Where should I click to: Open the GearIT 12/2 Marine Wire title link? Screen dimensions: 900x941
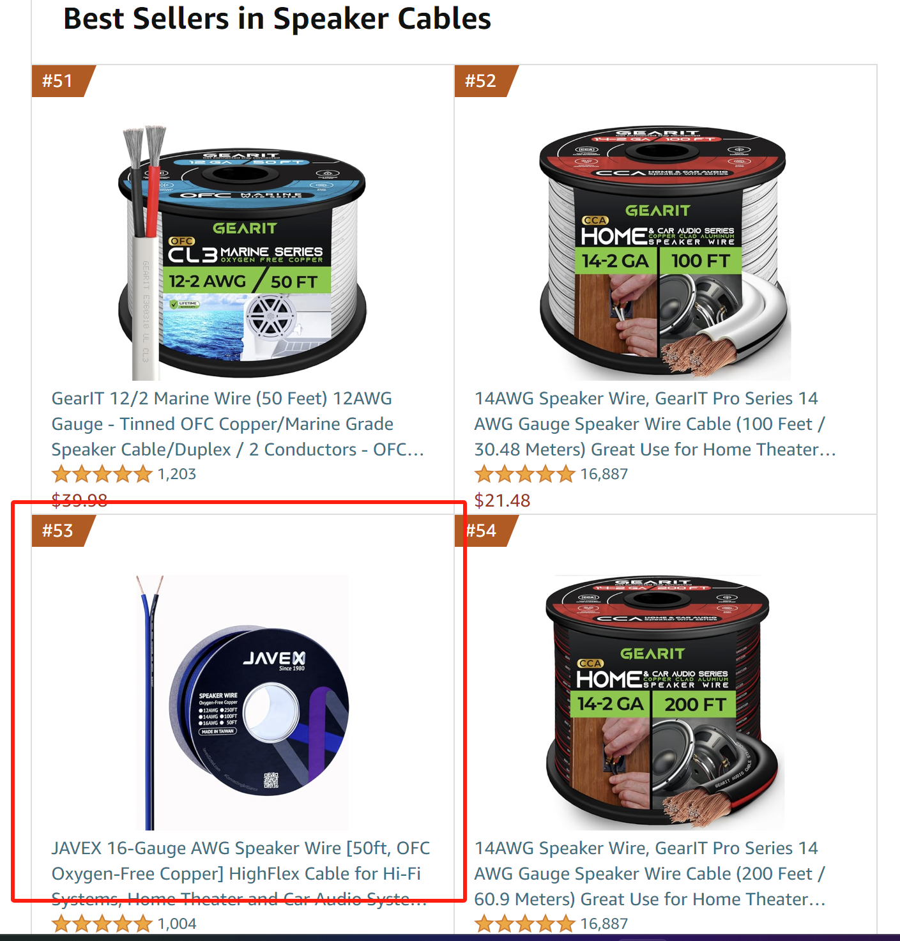(238, 424)
